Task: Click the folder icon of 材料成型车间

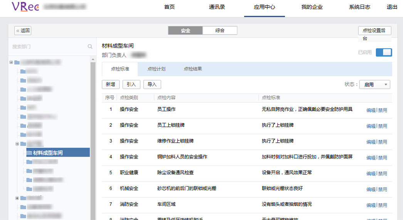Action: coord(29,153)
